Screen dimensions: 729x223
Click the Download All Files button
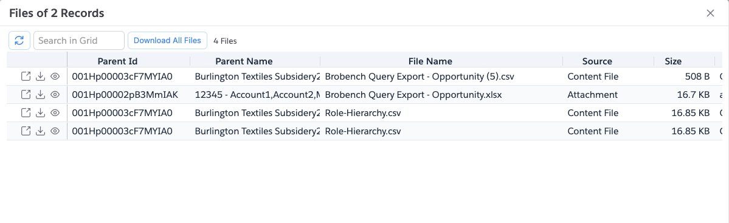(167, 41)
